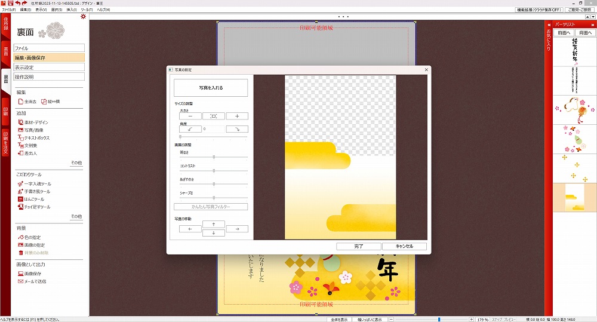Rotate photo clockwise with the right rotation arrow
Screen dimensions: 597x322
[237, 129]
